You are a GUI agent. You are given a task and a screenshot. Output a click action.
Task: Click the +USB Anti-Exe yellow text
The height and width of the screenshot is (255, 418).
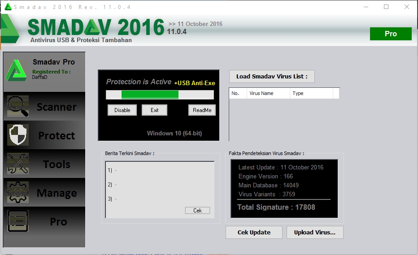pyautogui.click(x=195, y=83)
